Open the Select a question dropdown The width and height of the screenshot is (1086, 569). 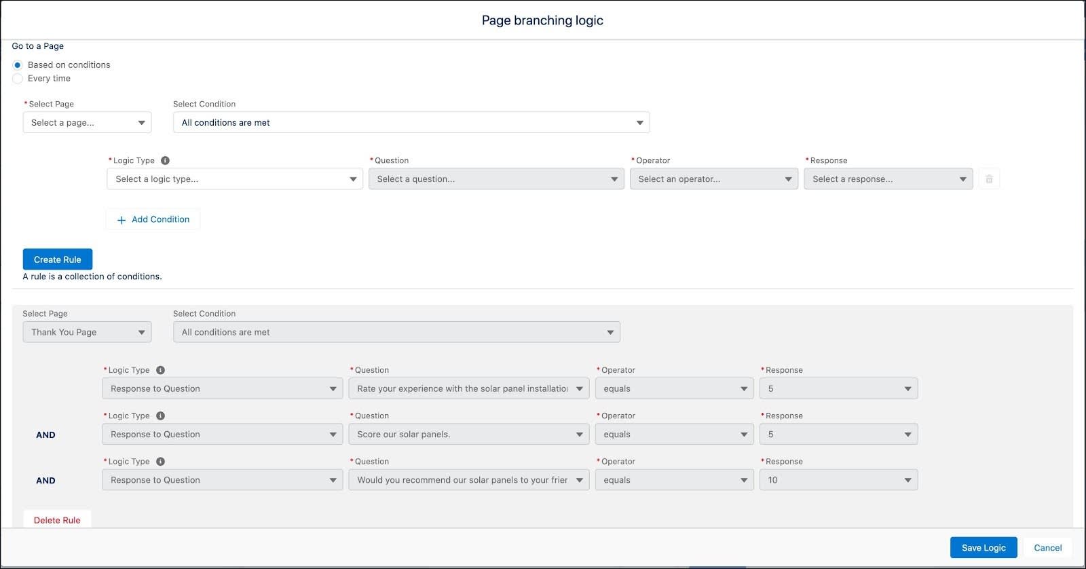click(x=496, y=179)
